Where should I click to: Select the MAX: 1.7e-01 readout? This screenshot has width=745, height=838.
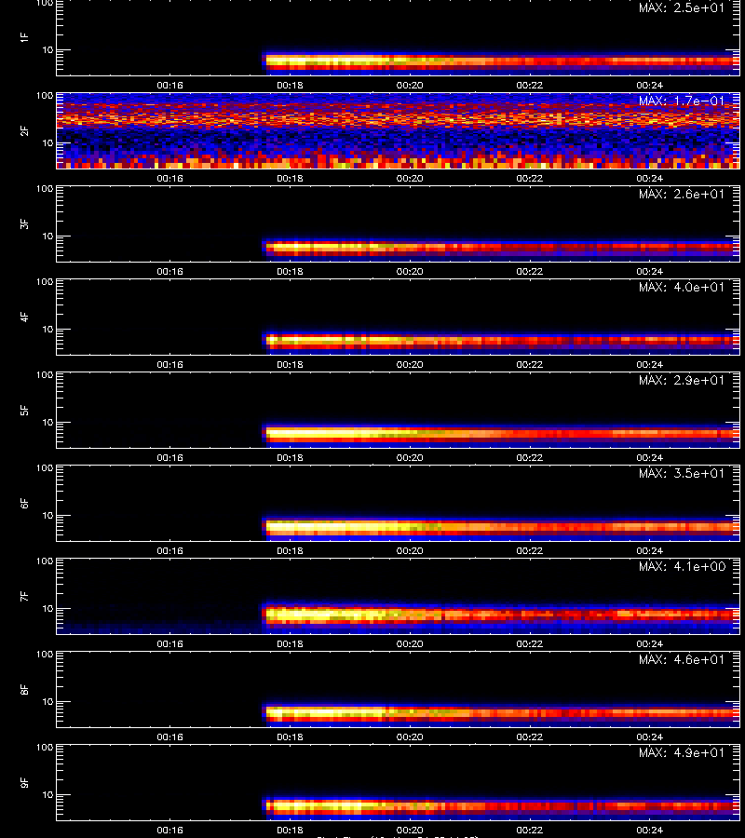682,101
